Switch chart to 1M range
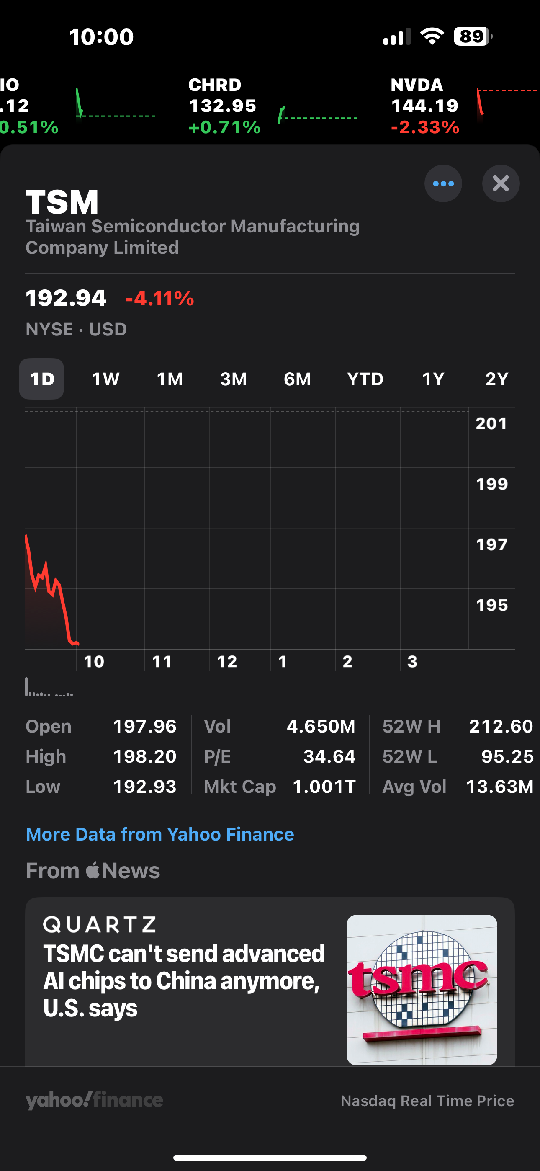540x1171 pixels. pos(170,379)
